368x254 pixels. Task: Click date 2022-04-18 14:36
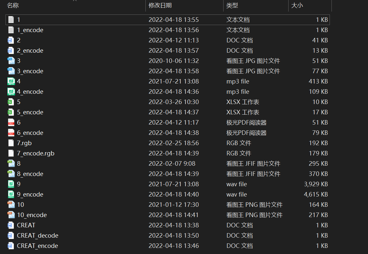point(174,92)
